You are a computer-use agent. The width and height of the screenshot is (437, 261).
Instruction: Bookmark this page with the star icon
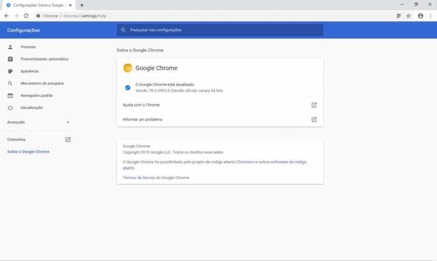409,16
